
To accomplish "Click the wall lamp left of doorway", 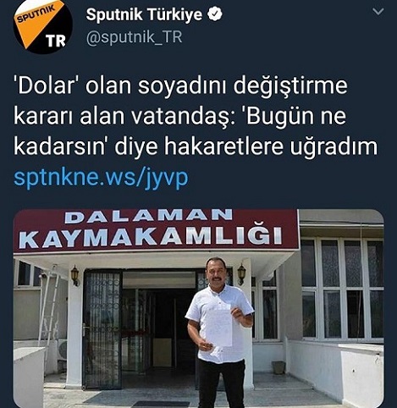I will pyautogui.click(x=75, y=275).
